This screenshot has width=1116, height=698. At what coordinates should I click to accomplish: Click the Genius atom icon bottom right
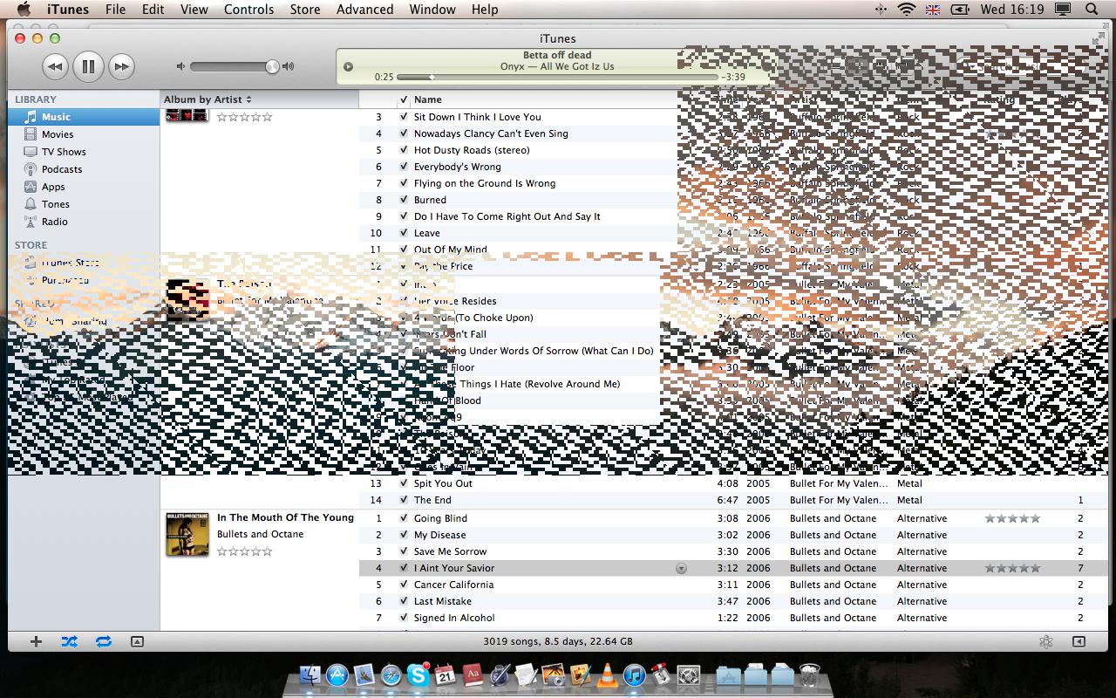1046,641
